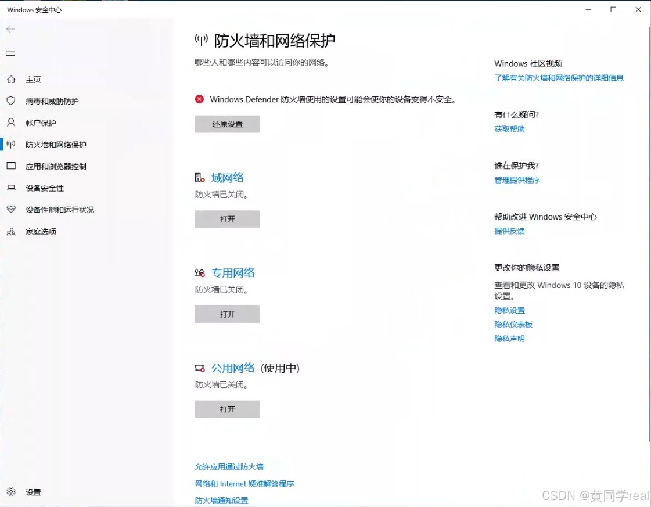Viewport: 651px width, 507px height.
Task: Click the red error warning icon
Action: click(x=199, y=99)
